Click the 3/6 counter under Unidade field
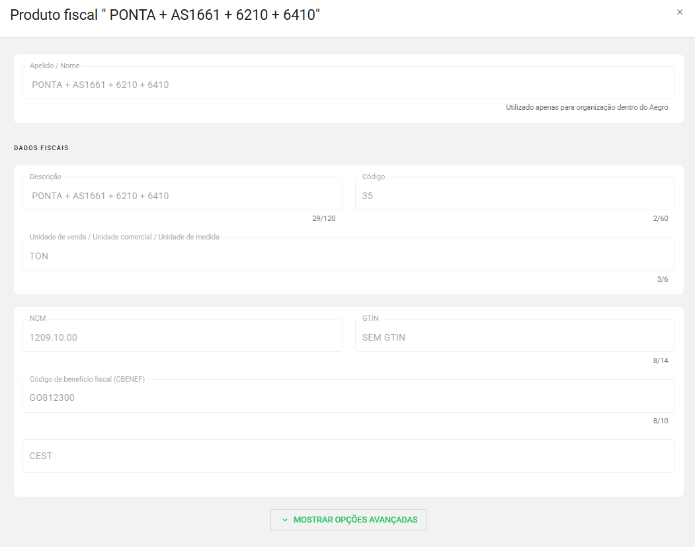Image resolution: width=695 pixels, height=547 pixels. (x=663, y=279)
